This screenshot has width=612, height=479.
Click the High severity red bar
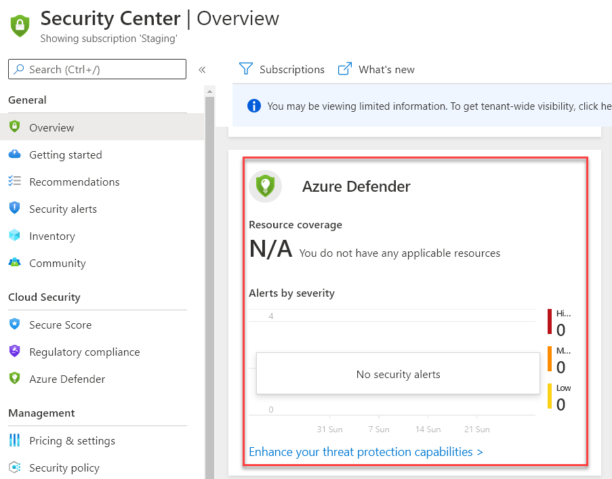coord(550,322)
